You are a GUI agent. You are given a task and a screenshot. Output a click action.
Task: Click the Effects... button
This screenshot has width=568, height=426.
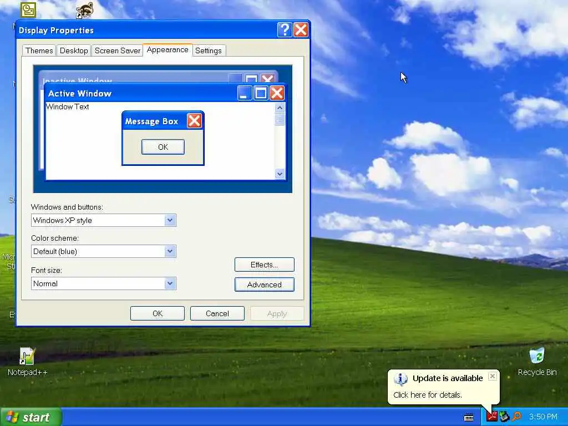265,265
